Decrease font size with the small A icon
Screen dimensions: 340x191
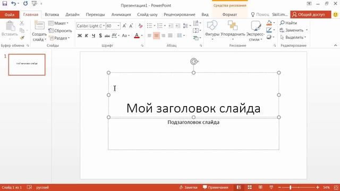coord(131,26)
